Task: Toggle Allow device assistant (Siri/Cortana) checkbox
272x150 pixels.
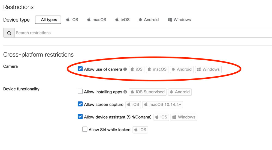Action: click(x=80, y=117)
